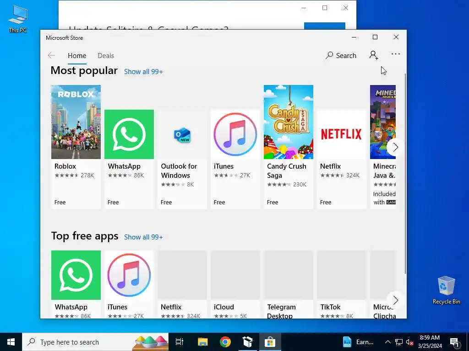
Task: Click the Free price under Outlook for Windows
Action: 166,202
